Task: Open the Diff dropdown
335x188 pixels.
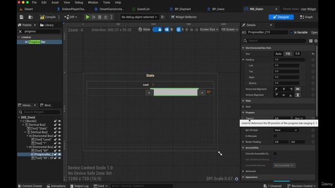Action: click(71, 17)
